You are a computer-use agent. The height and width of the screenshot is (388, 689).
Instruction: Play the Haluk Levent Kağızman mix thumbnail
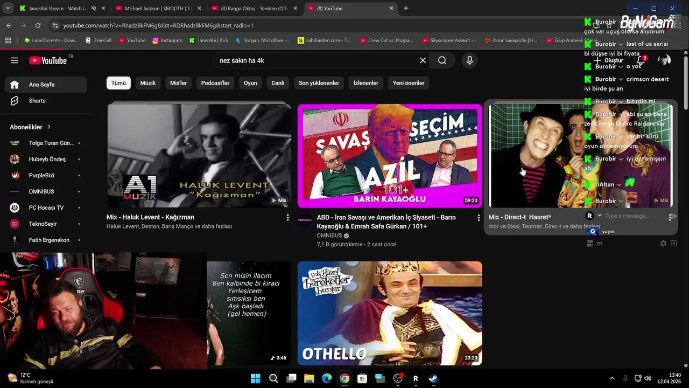199,155
